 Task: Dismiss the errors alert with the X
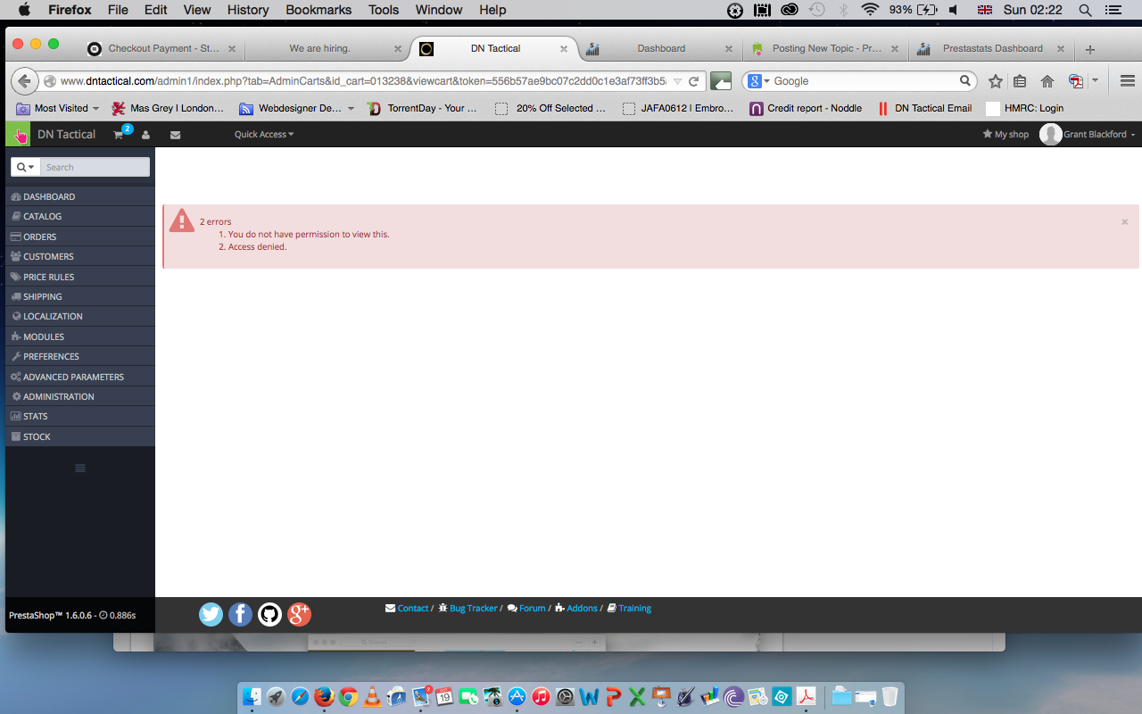click(x=1125, y=222)
